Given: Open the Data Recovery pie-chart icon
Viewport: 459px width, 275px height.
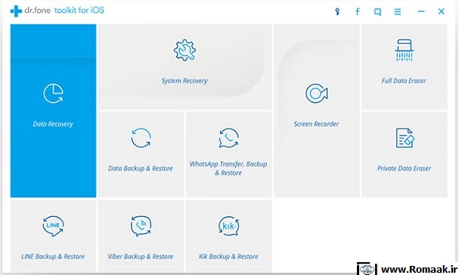Looking at the screenshot, I should pyautogui.click(x=53, y=94).
